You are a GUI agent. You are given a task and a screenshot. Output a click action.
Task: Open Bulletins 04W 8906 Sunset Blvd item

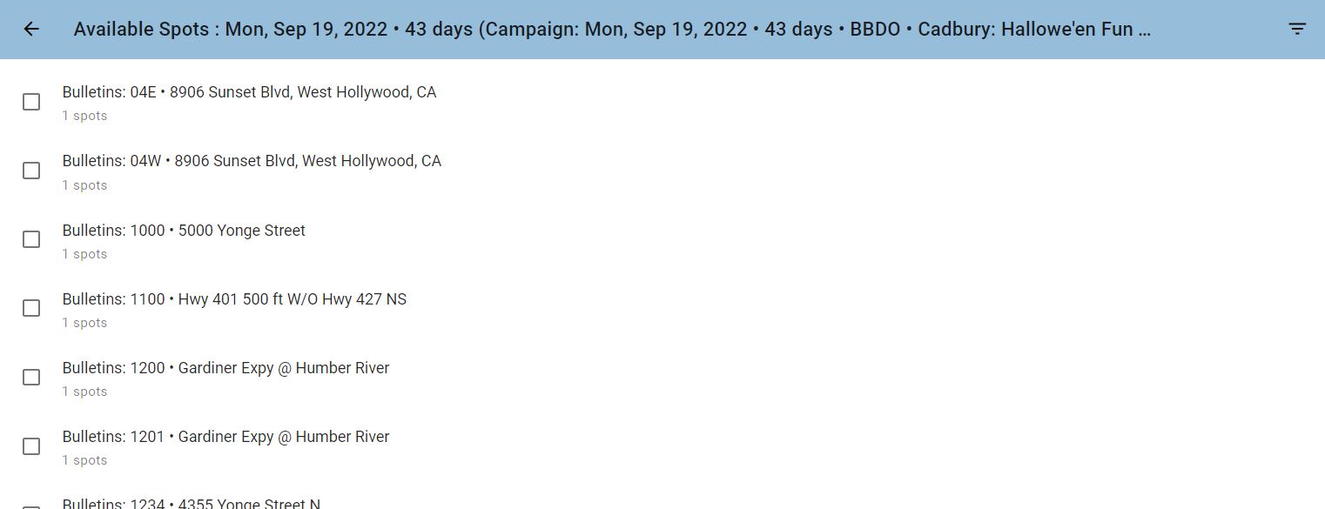pos(662,171)
